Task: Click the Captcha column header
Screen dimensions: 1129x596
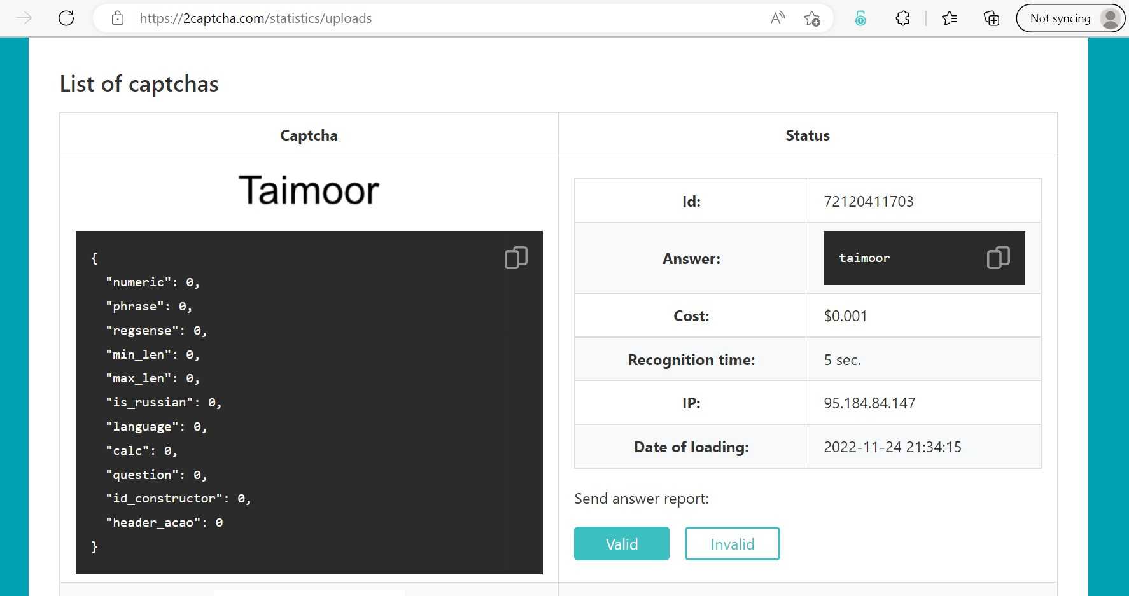Action: [309, 135]
